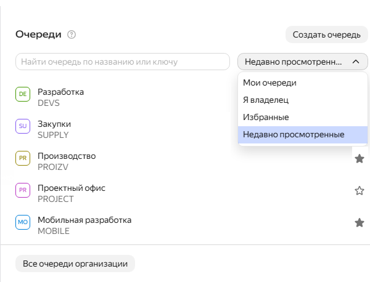Open the Мобильная разработка queue
The width and height of the screenshot is (370, 282).
tap(84, 220)
